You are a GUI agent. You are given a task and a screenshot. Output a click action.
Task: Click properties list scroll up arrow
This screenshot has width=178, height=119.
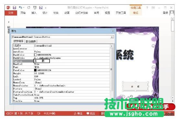point(111,46)
